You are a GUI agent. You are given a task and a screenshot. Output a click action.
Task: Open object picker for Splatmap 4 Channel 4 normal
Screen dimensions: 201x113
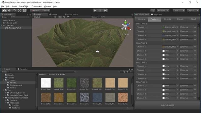(195, 98)
